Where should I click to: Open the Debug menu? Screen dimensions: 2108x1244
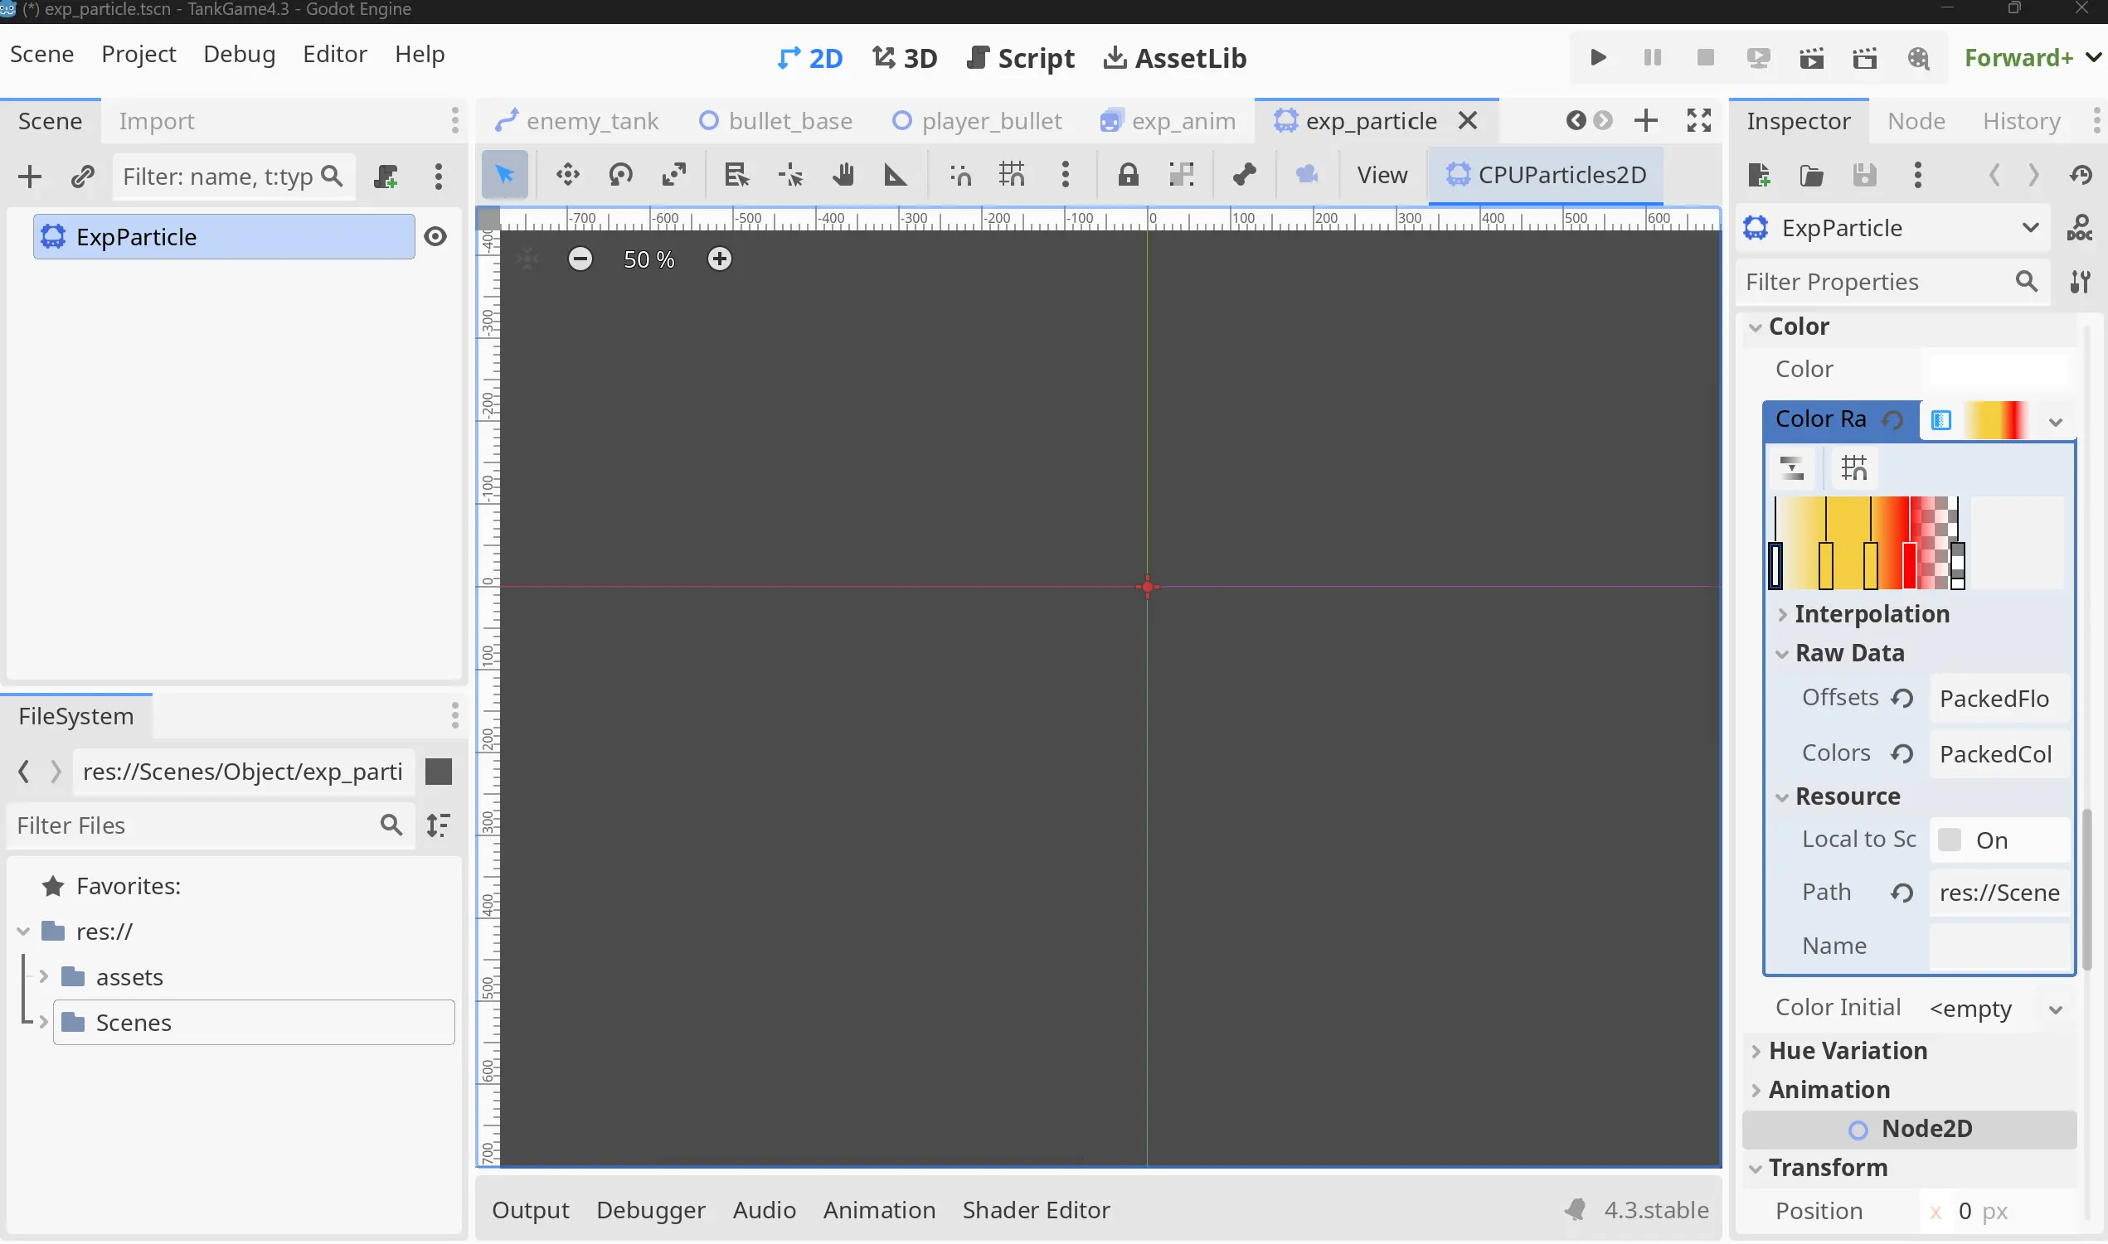pyautogui.click(x=239, y=54)
